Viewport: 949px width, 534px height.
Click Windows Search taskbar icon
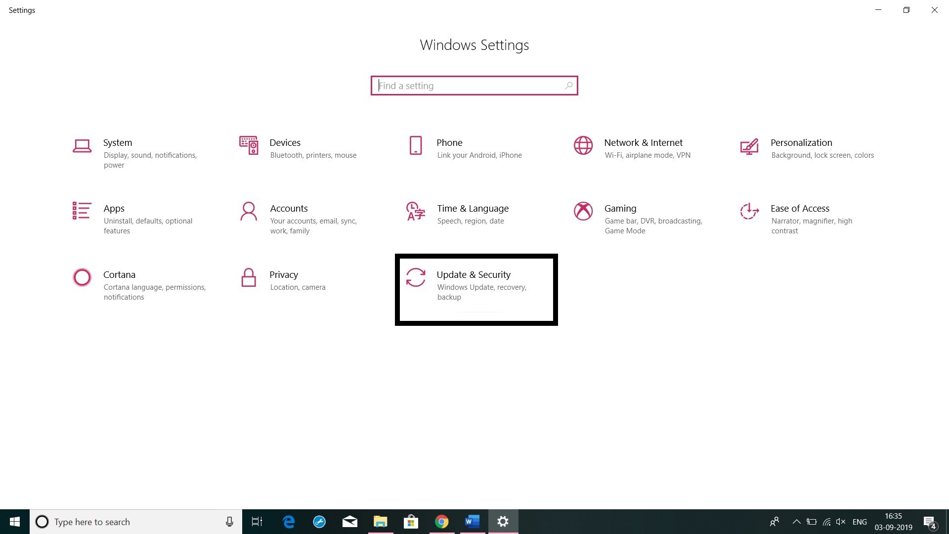pyautogui.click(x=41, y=522)
